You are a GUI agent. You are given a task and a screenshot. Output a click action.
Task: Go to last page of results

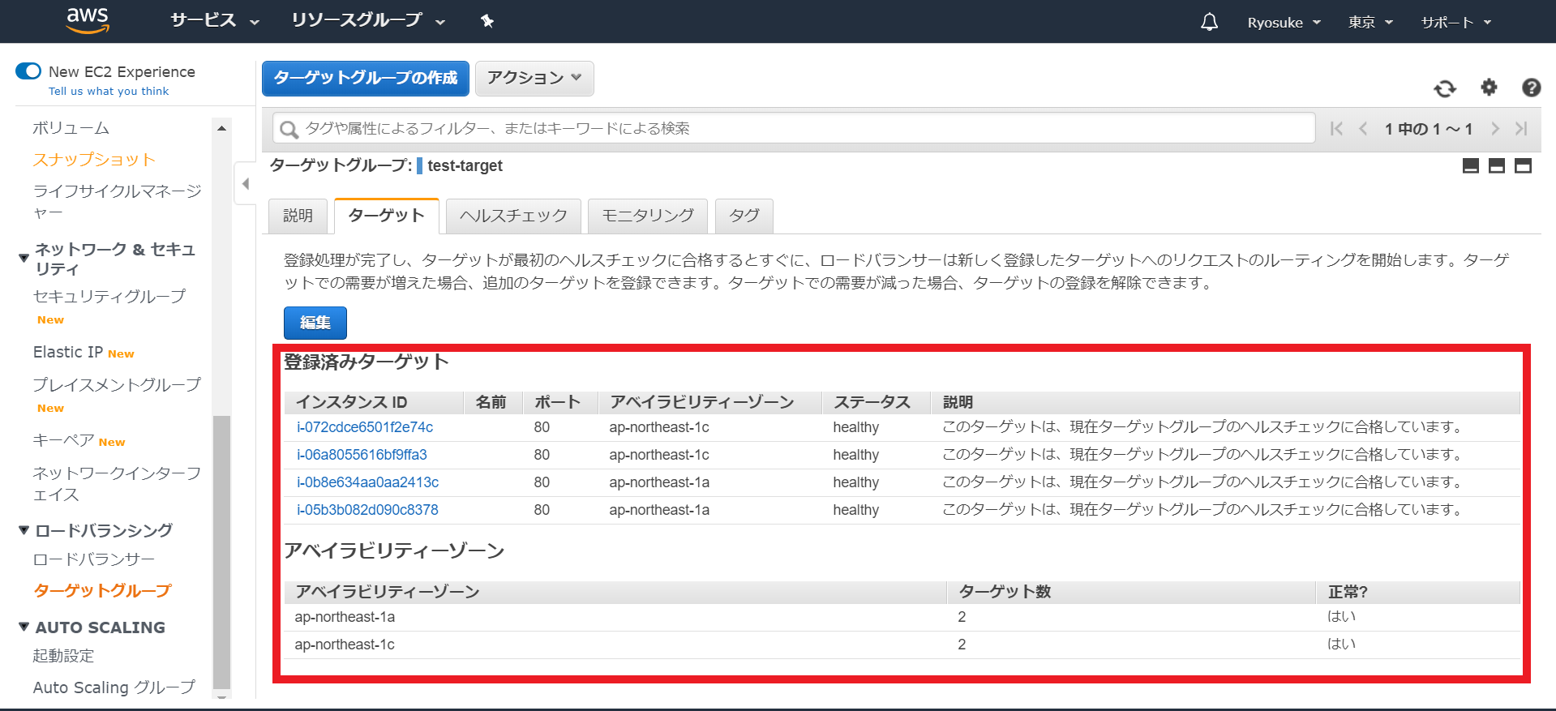[x=1521, y=128]
